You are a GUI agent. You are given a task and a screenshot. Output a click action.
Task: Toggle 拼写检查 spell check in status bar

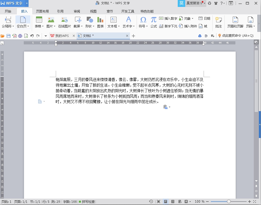pyautogui.click(x=87, y=202)
